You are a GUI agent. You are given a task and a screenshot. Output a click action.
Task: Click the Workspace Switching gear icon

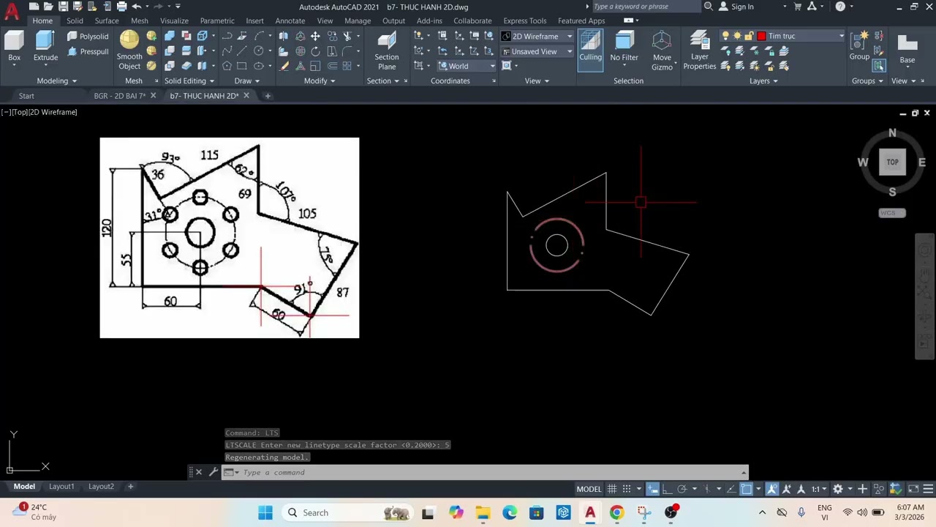(x=838, y=489)
